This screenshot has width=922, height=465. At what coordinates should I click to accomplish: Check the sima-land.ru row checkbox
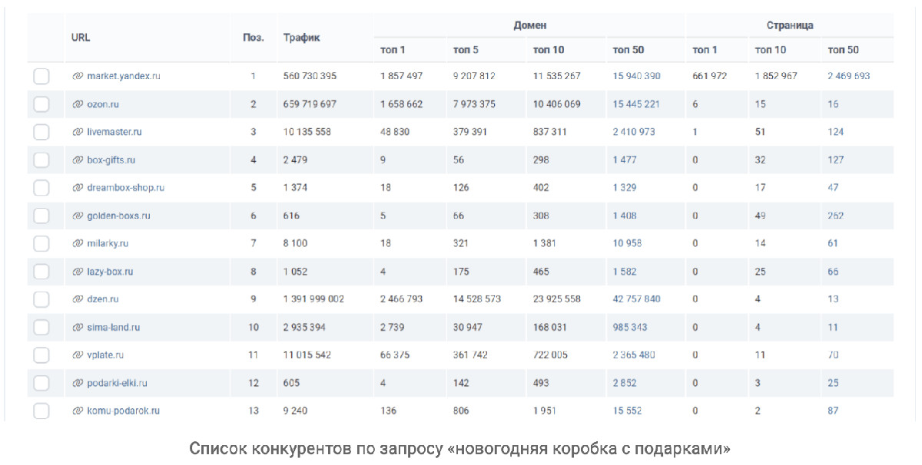(41, 327)
